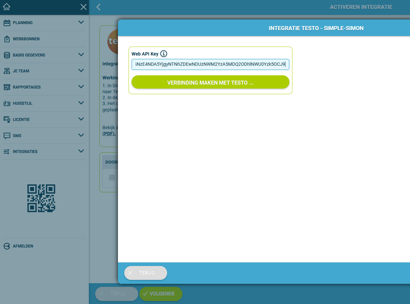Click the Huisstijl icon

click(7, 103)
